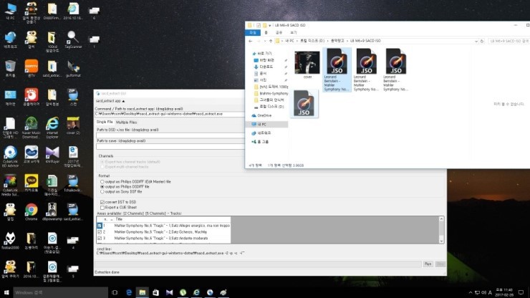
Task: Select the cover image thumbnail in Explorer
Action: click(307, 63)
